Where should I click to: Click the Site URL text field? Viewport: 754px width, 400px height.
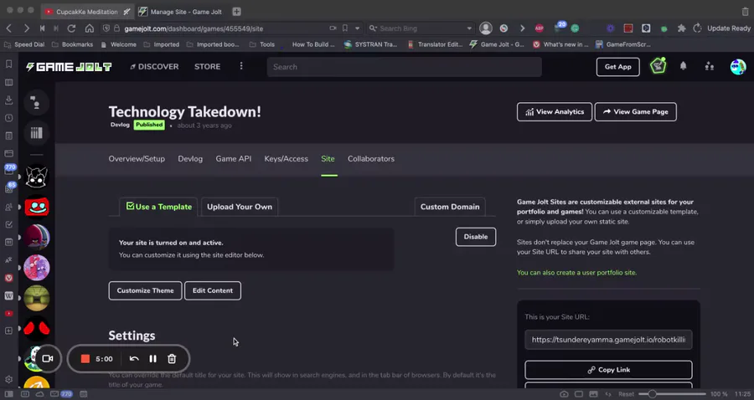[x=608, y=340]
